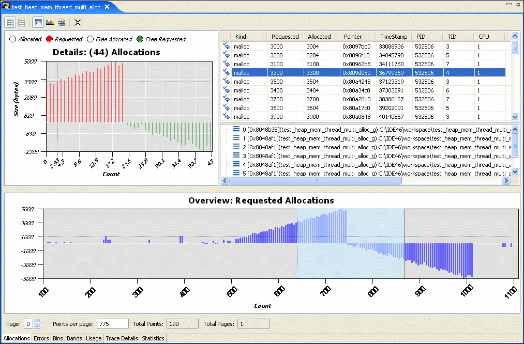
Task: Increment the Page number spinner up
Action: (37, 321)
